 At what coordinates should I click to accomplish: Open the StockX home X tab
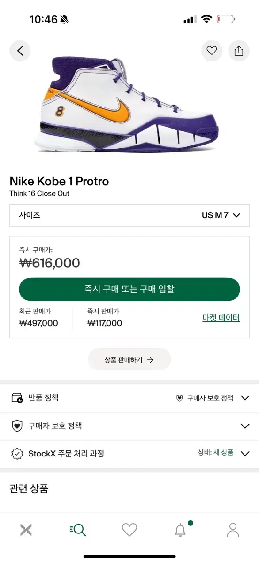(x=26, y=530)
